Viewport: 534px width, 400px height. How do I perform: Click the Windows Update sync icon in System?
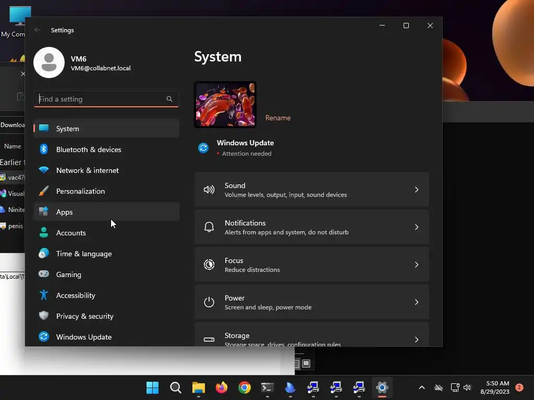[x=203, y=148]
